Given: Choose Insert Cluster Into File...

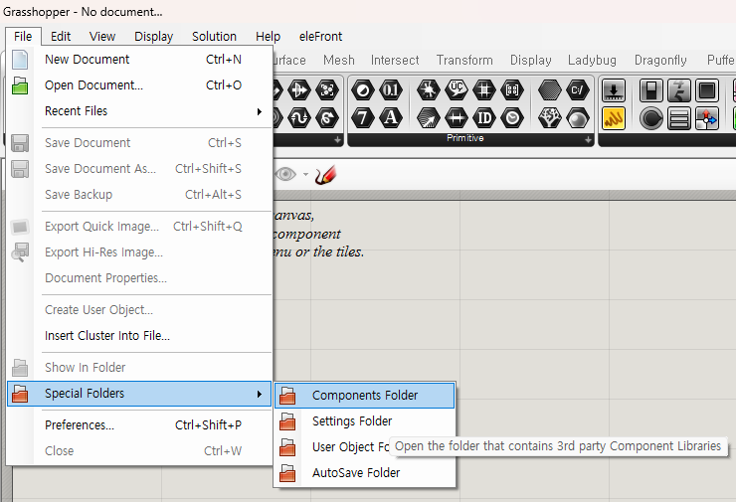Looking at the screenshot, I should click(x=139, y=336).
